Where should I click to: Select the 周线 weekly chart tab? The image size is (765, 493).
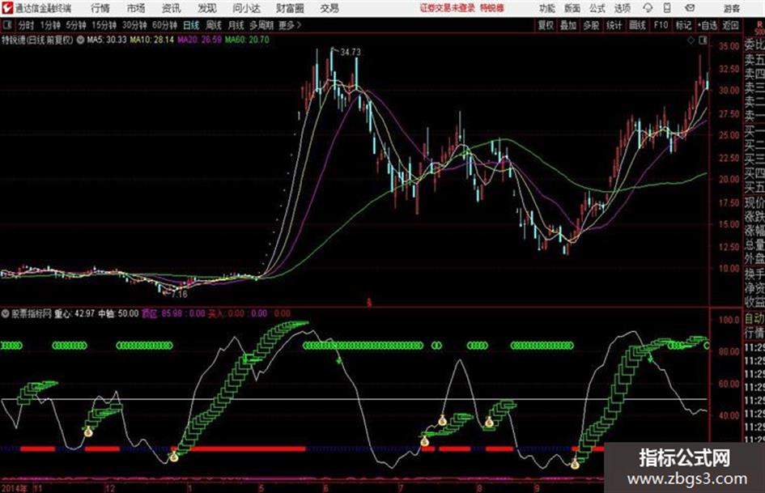[214, 25]
